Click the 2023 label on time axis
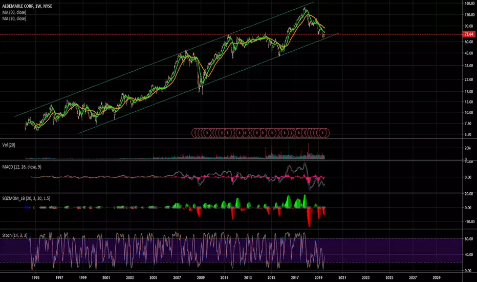This screenshot has height=282, width=477. [365, 278]
